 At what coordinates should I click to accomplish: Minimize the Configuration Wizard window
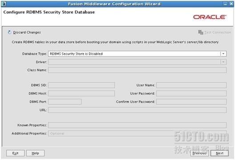point(225,4)
